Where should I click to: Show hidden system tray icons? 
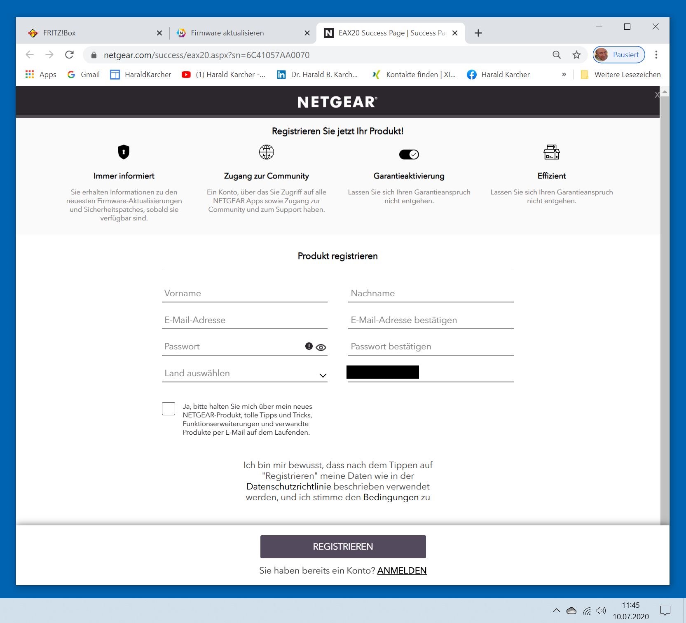pos(557,611)
